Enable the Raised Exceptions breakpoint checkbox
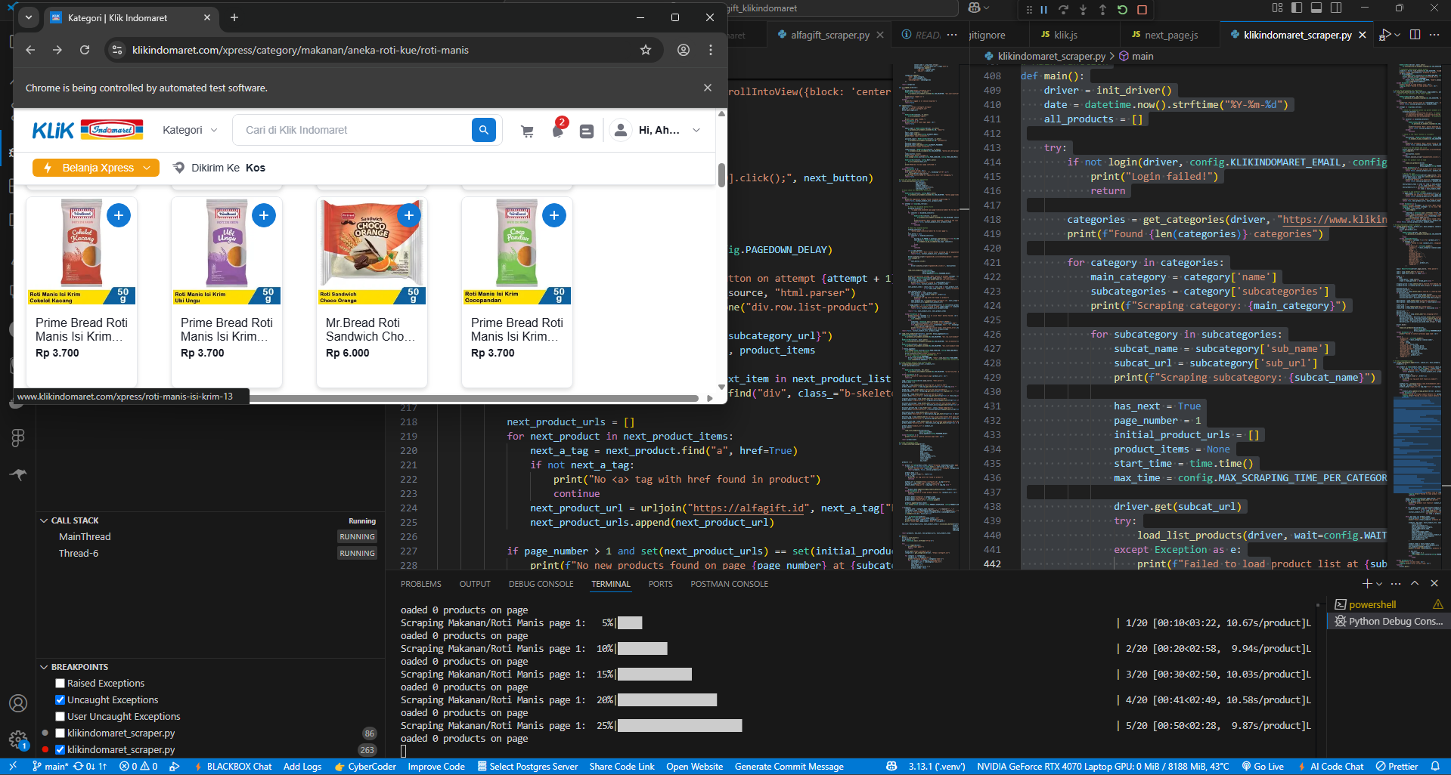 [60, 684]
